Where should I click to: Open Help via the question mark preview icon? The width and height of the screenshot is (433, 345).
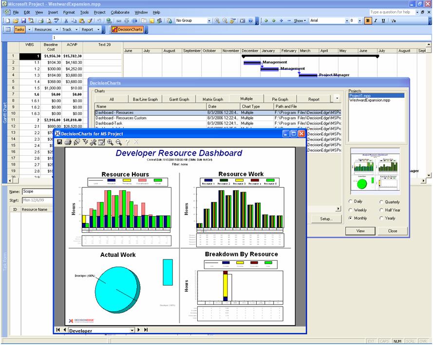pyautogui.click(x=126, y=142)
